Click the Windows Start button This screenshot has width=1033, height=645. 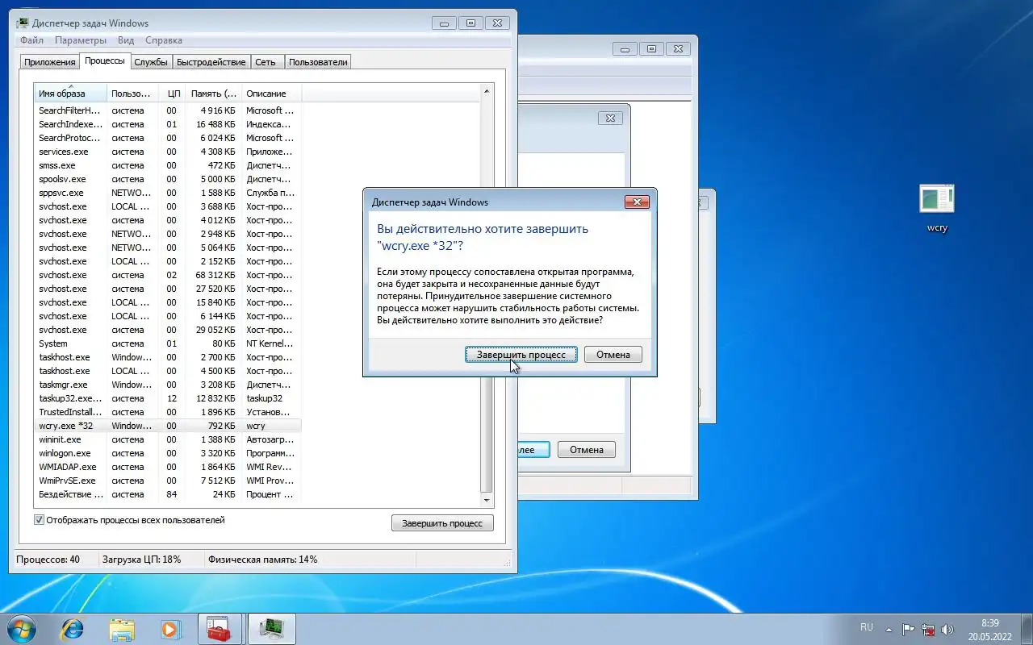pyautogui.click(x=22, y=629)
